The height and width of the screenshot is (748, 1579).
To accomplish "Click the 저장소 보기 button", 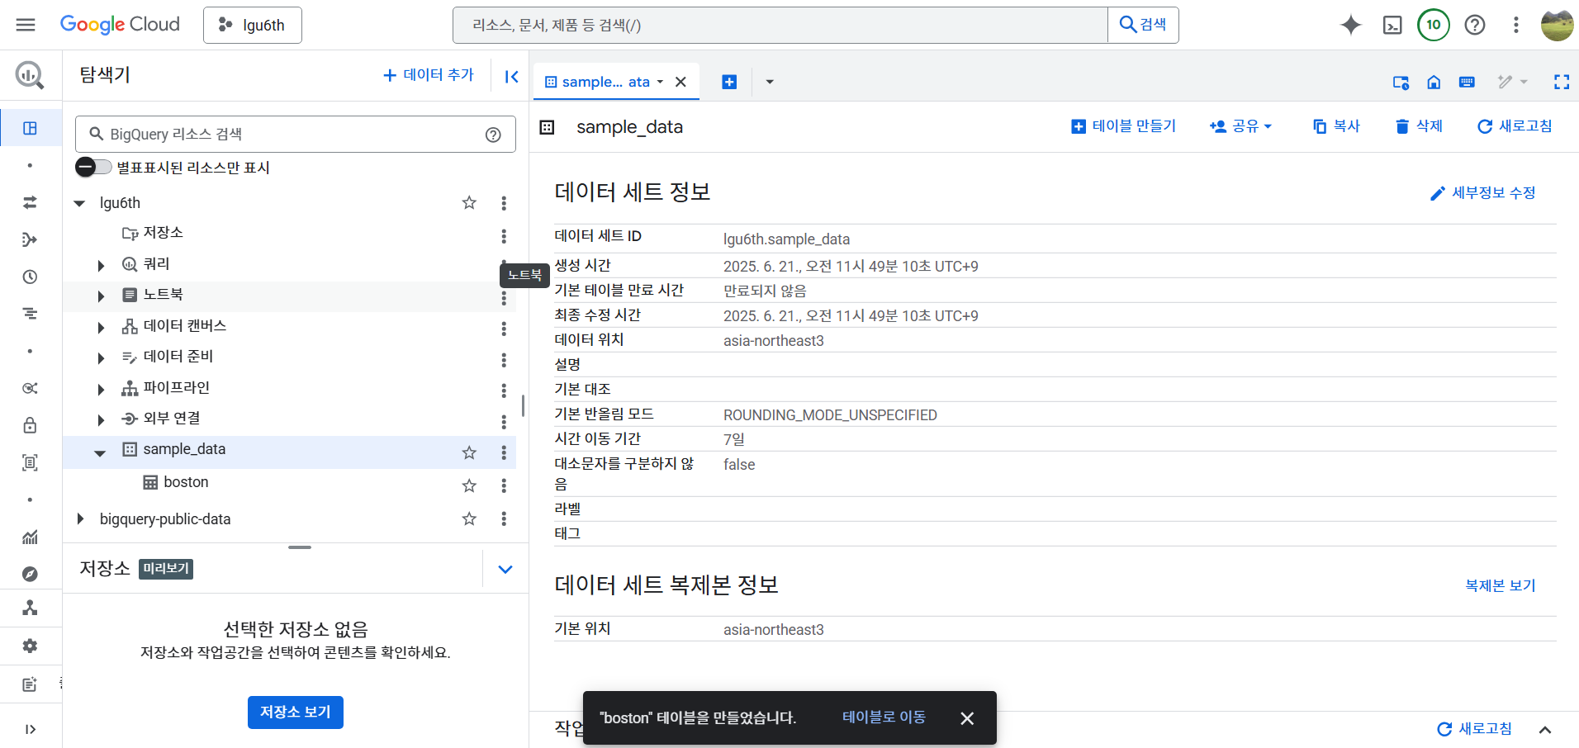I will pos(296,712).
